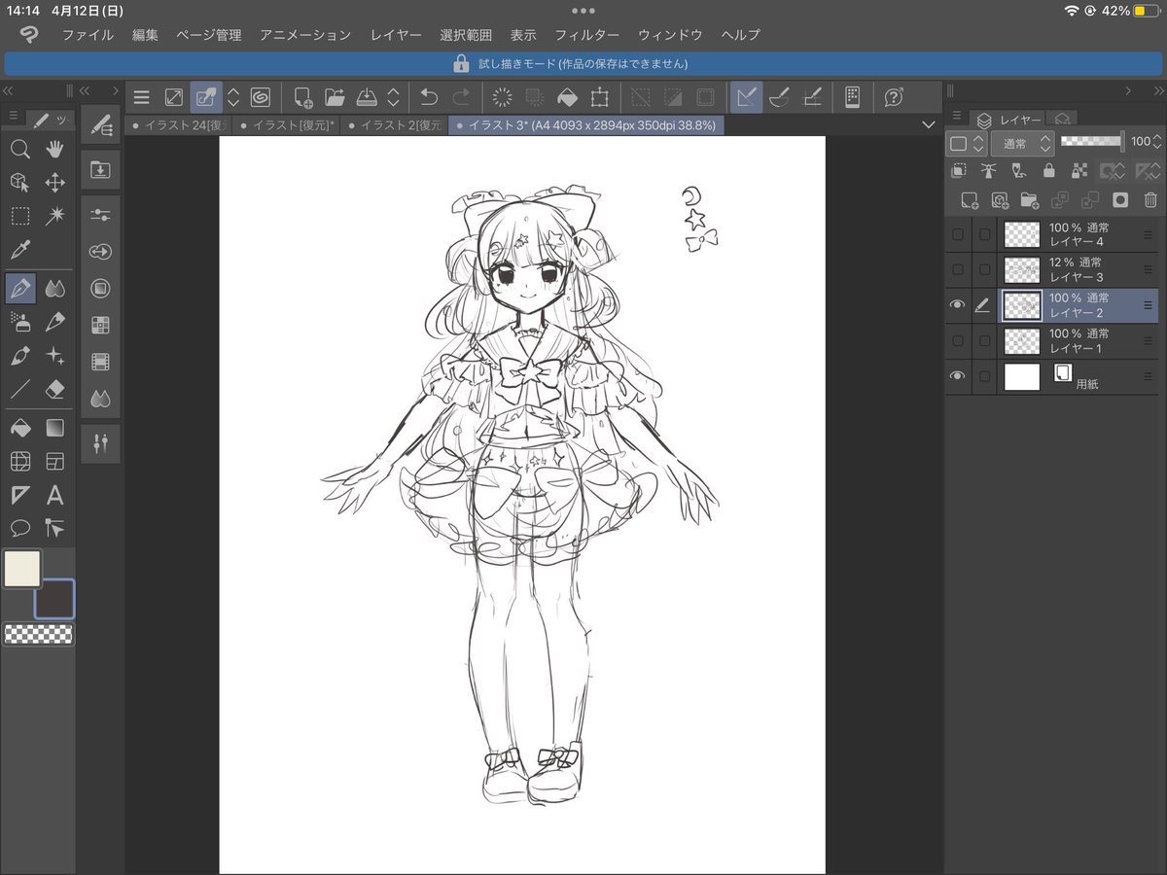Toggle the box beside the レイヤー 4 eye box
The image size is (1167, 875).
(x=985, y=234)
